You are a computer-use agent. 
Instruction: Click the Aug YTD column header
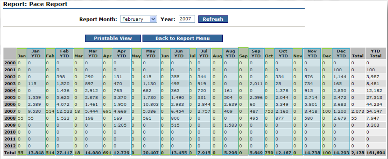pos(230,54)
